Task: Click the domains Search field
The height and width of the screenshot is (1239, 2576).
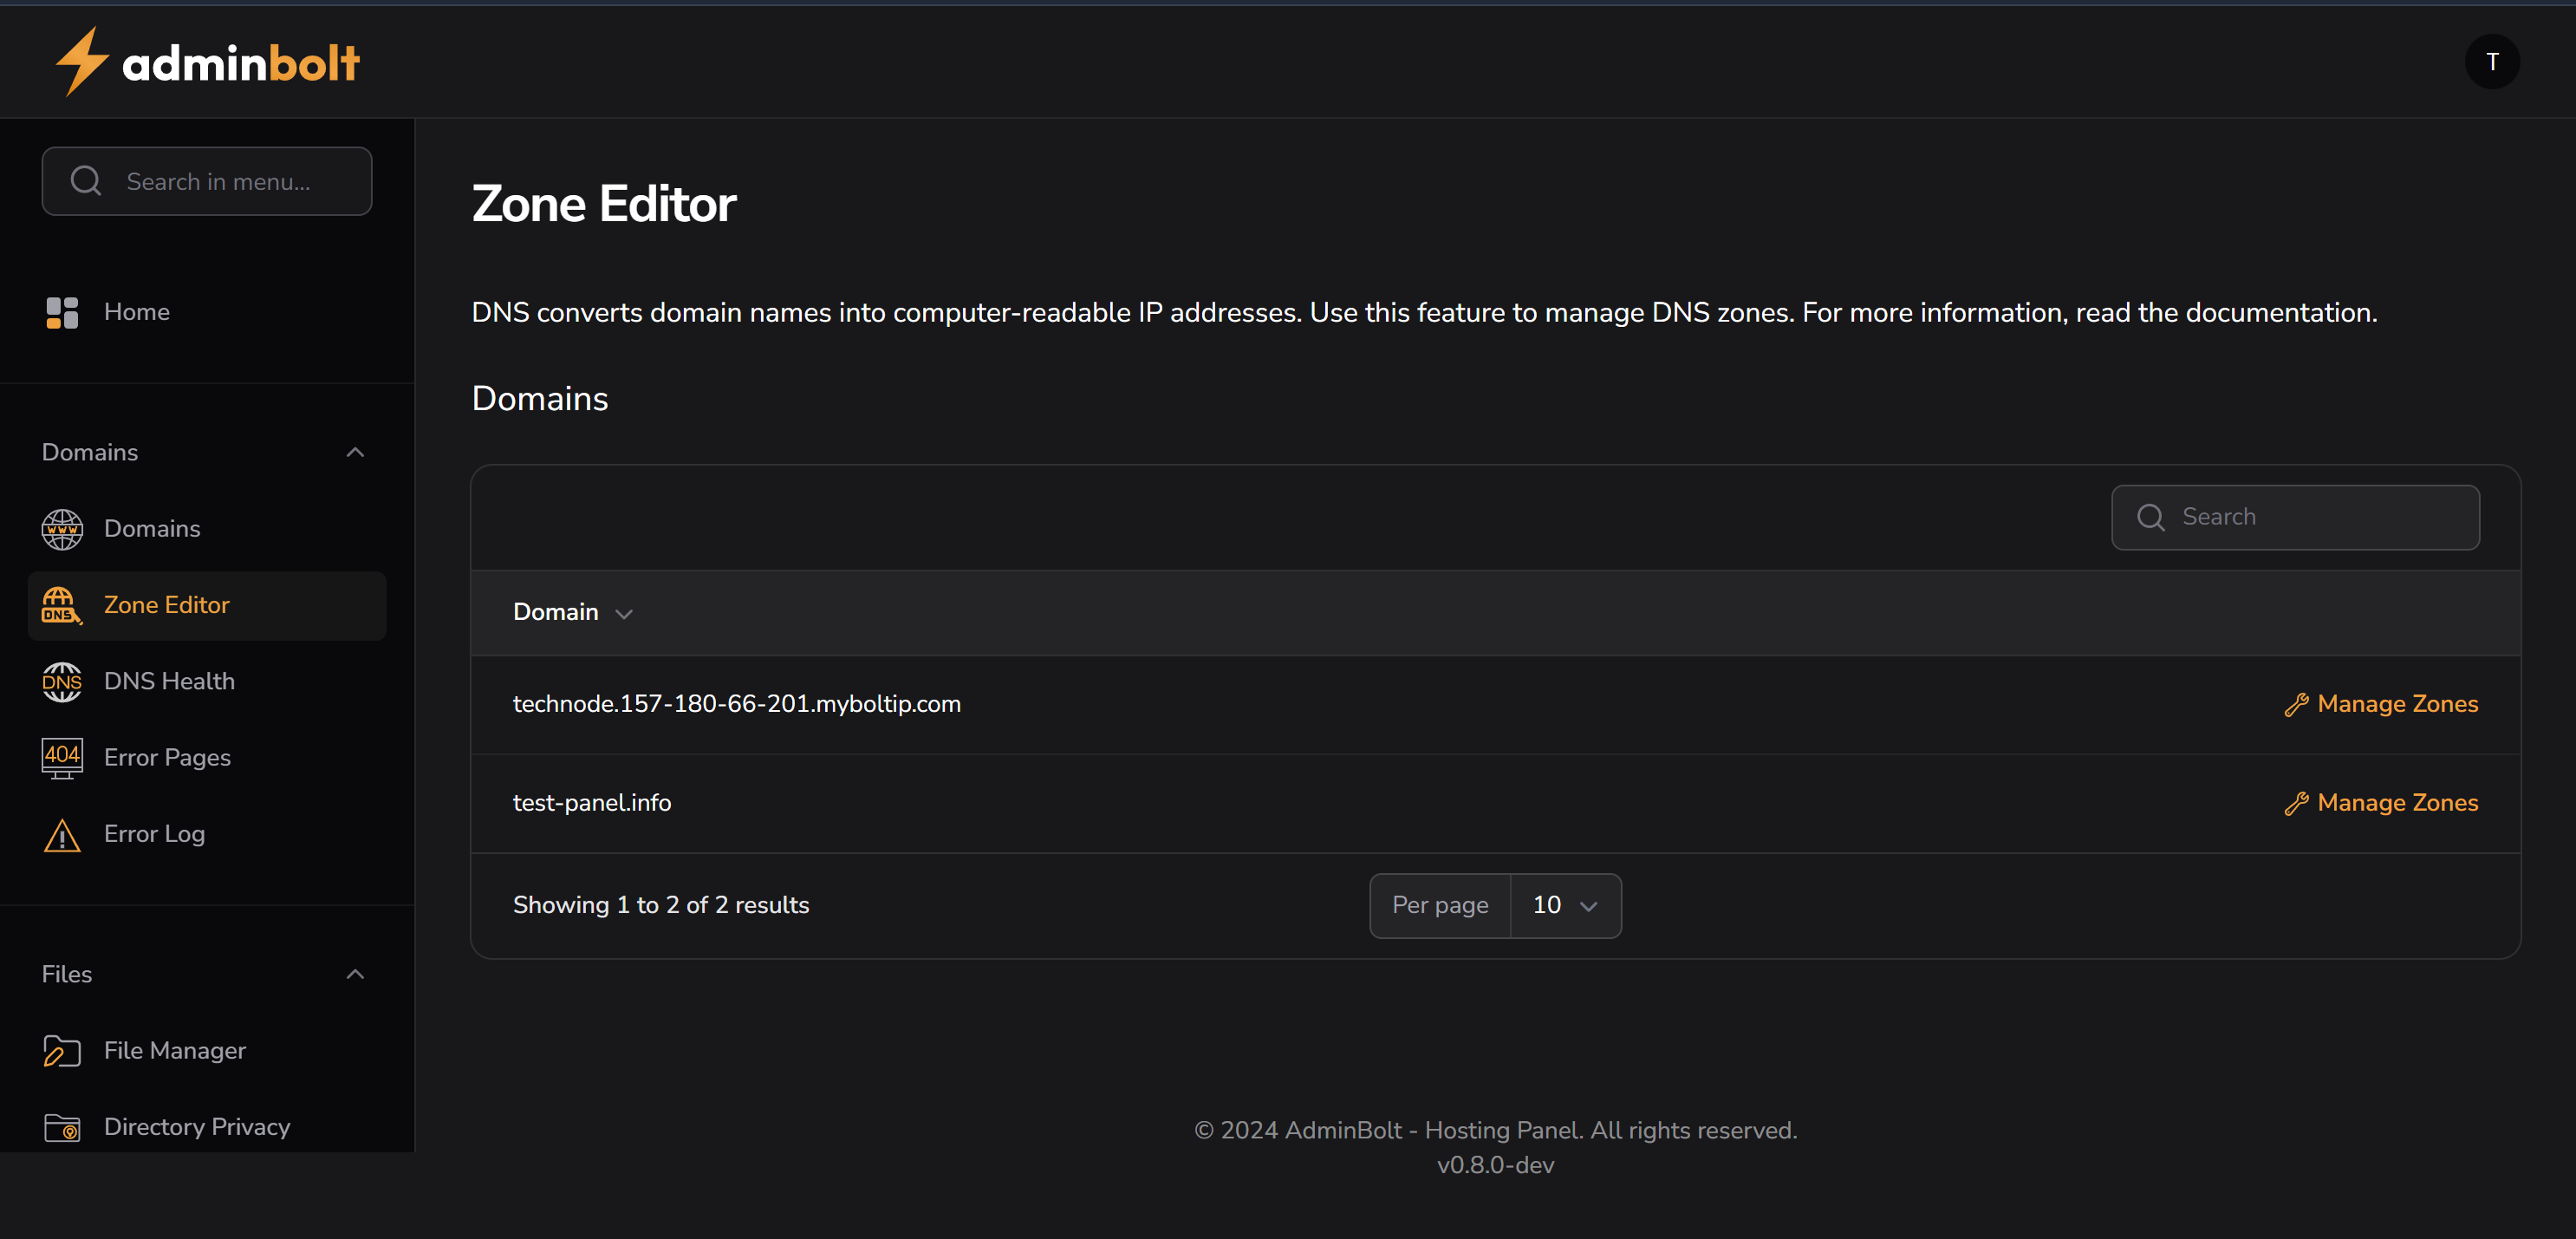Action: [x=2294, y=517]
